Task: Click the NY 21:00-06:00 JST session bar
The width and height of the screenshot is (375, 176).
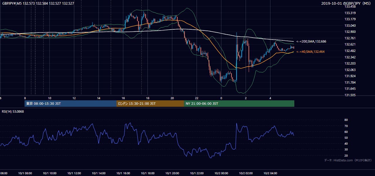Action: [239, 104]
